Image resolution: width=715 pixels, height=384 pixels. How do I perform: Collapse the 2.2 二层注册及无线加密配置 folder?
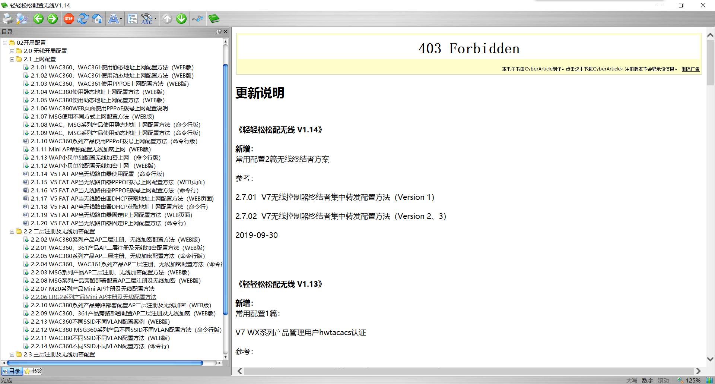coord(12,232)
